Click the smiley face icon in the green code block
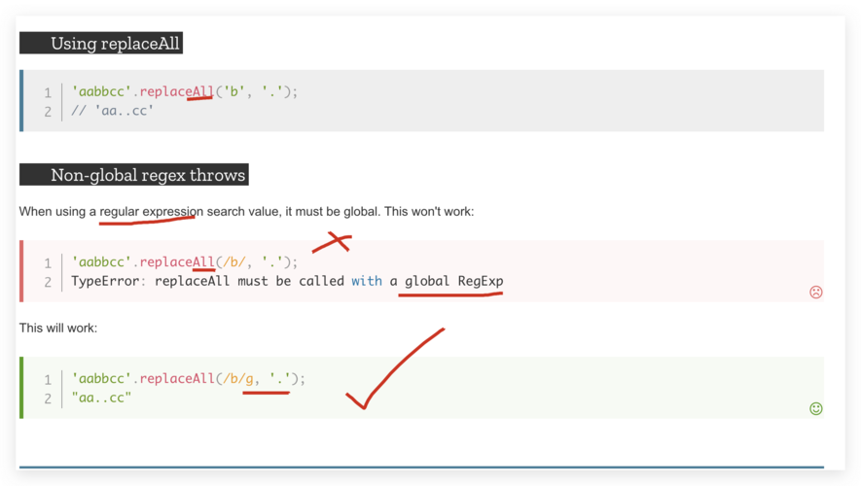 coord(816,408)
